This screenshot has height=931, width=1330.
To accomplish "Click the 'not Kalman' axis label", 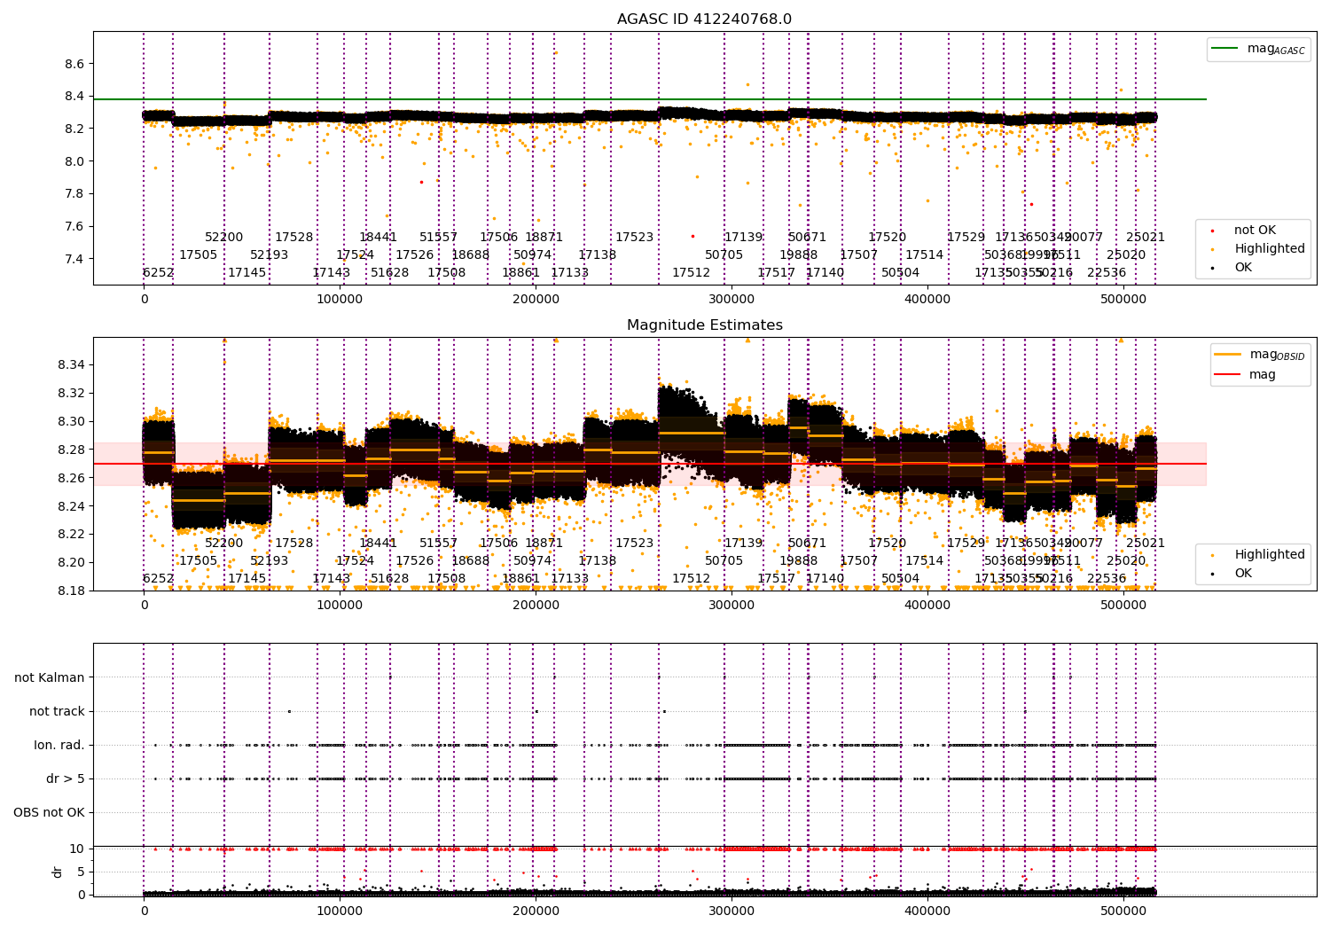I will (x=50, y=677).
